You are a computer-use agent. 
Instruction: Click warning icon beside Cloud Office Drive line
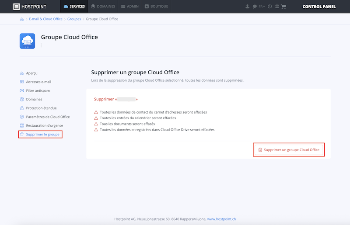[x=96, y=130]
